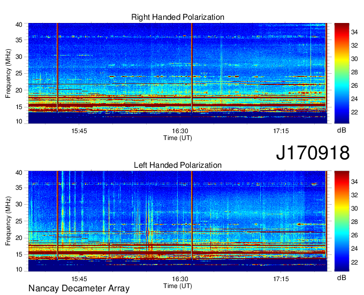Viewport: 364px width, 295px height.
Task: Select the 30 MHz tick on the right-handed plot
Action: click(x=19, y=57)
